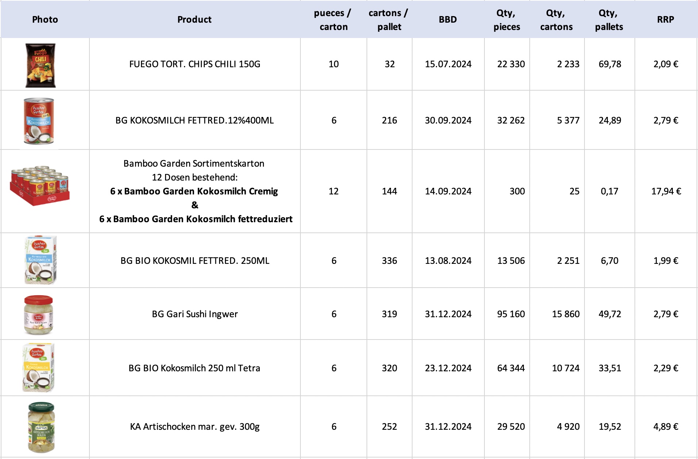The height and width of the screenshot is (459, 698).
Task: Click BBD date 14.09.2024
Action: (448, 191)
